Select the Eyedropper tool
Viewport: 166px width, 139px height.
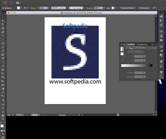click(3, 92)
